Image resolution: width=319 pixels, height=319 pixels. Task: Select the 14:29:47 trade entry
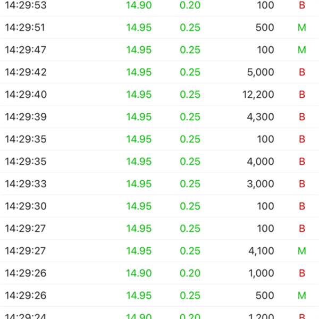click(159, 49)
